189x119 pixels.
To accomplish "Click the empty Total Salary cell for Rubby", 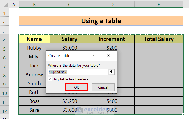I will [159, 48].
